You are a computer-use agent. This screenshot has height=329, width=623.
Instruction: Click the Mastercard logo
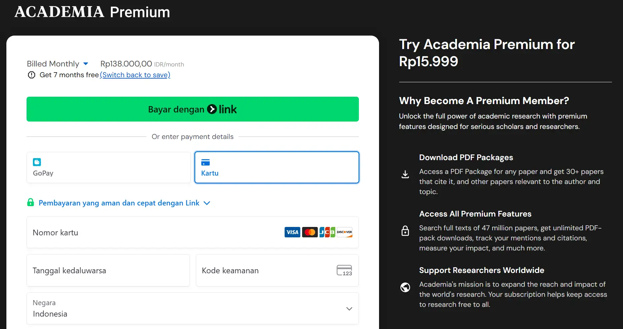point(309,232)
